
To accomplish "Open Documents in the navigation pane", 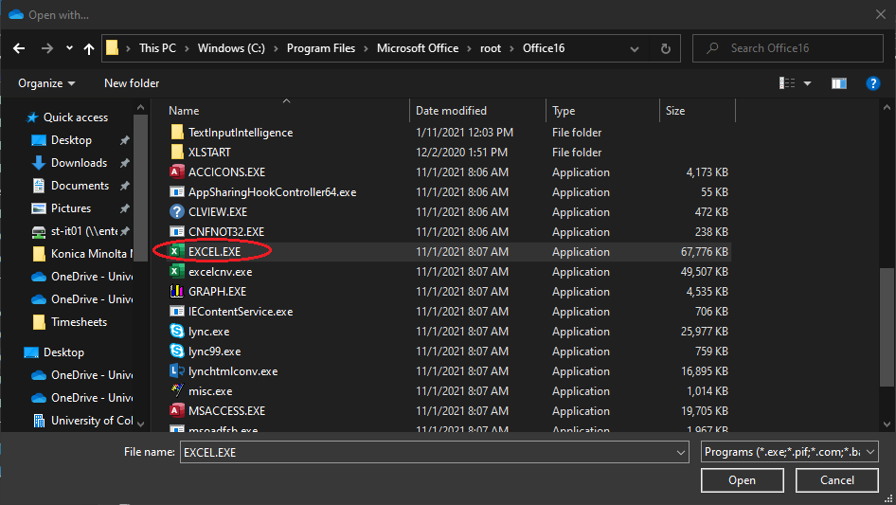I will point(80,186).
